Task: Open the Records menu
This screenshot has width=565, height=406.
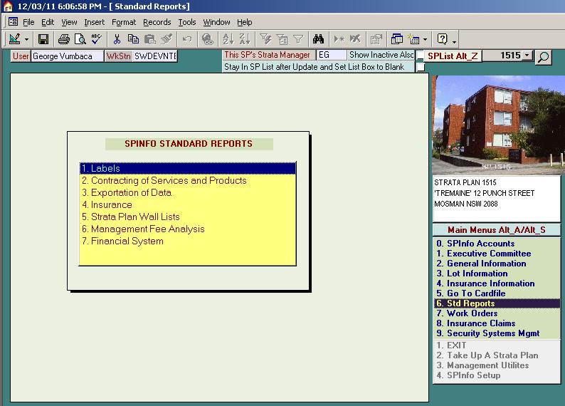Action: point(157,22)
